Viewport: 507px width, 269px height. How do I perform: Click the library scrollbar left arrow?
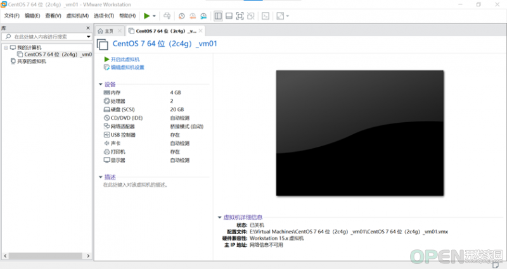5,256
